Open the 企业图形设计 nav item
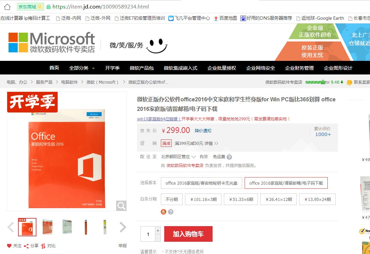The height and width of the screenshot is (254, 370). [x=338, y=68]
